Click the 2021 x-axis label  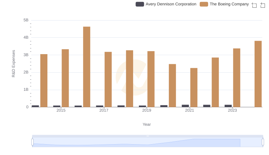click(190, 110)
